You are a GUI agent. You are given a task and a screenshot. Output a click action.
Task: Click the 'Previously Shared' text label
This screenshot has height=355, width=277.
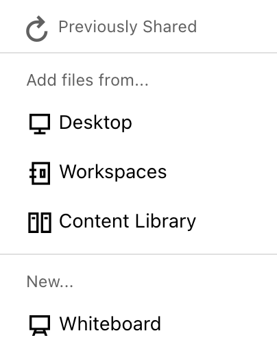pos(128,27)
